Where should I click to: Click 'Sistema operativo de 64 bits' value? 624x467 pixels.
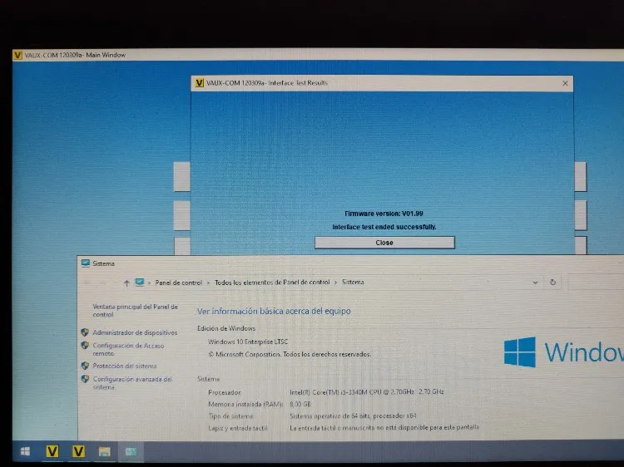point(353,415)
